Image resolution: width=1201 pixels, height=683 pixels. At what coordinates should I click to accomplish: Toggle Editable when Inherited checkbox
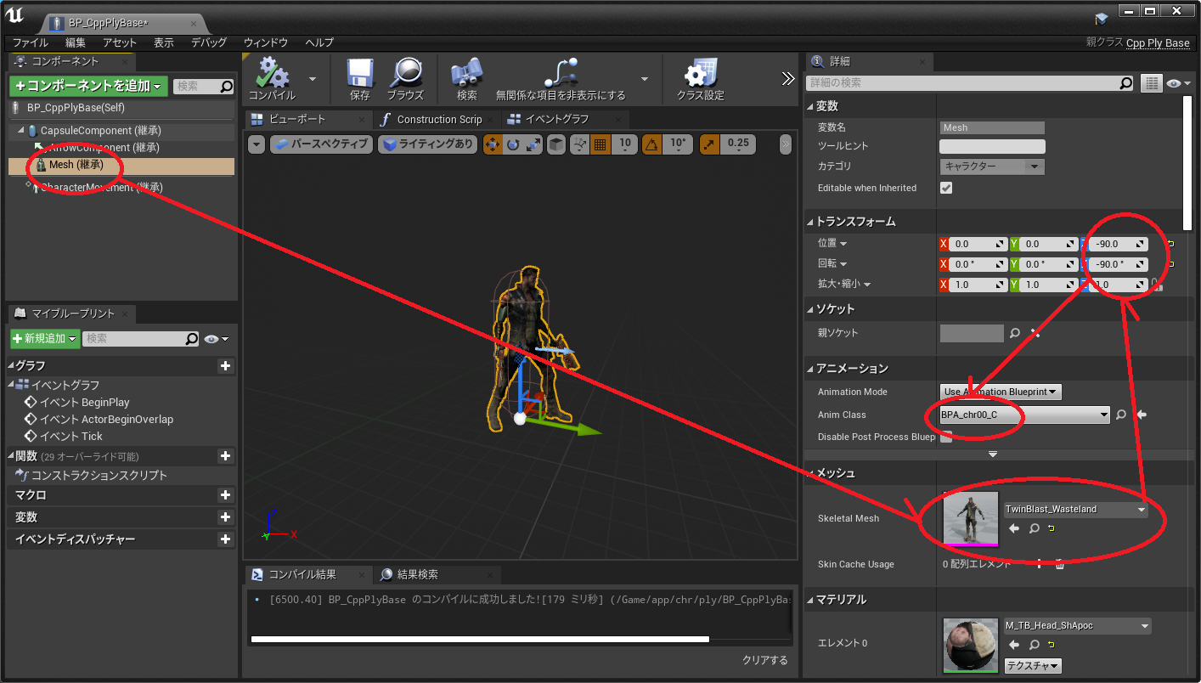click(946, 188)
